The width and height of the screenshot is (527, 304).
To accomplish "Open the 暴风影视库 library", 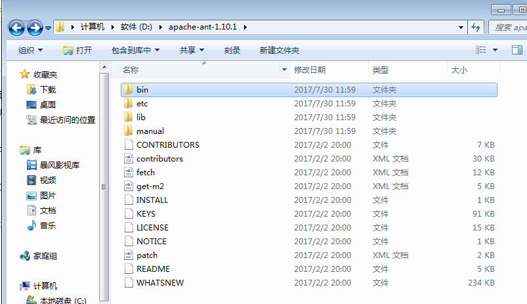I will [60, 165].
